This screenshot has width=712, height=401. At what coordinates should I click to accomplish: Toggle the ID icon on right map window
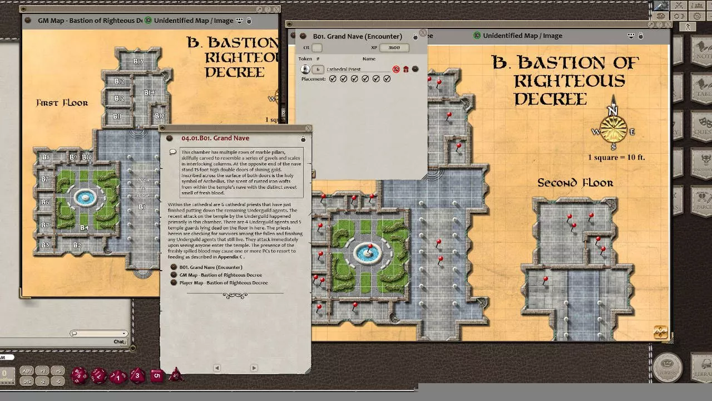(x=477, y=36)
